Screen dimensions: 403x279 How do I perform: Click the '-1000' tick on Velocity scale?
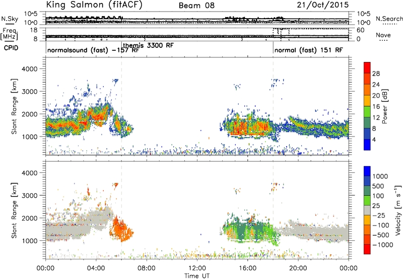[382, 245]
